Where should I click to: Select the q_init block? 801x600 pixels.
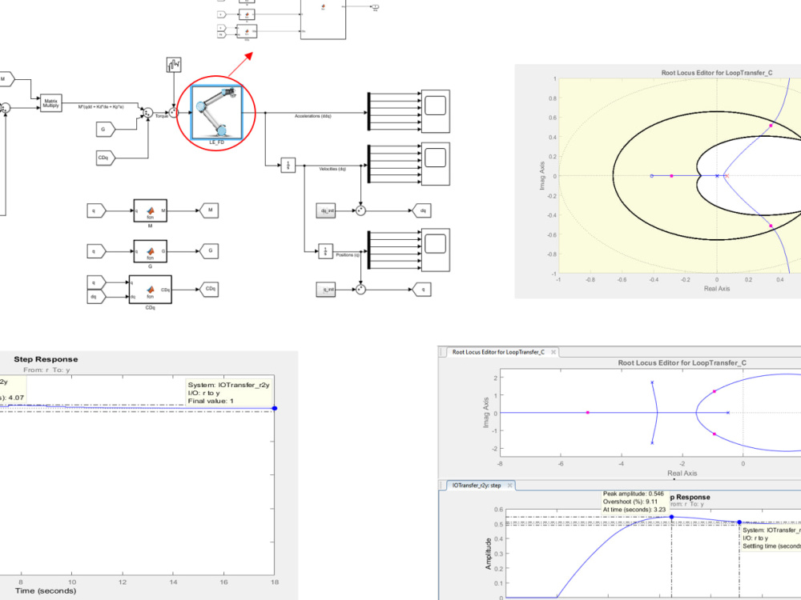(x=326, y=287)
